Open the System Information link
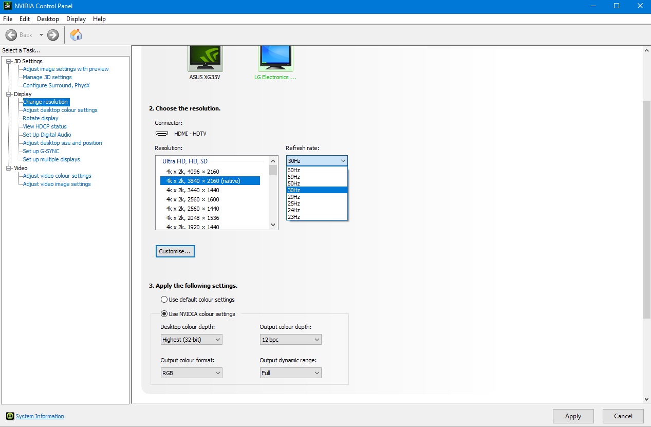The width and height of the screenshot is (651, 427). pos(40,416)
